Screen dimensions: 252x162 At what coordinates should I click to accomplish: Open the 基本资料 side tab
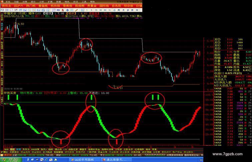click(2, 36)
